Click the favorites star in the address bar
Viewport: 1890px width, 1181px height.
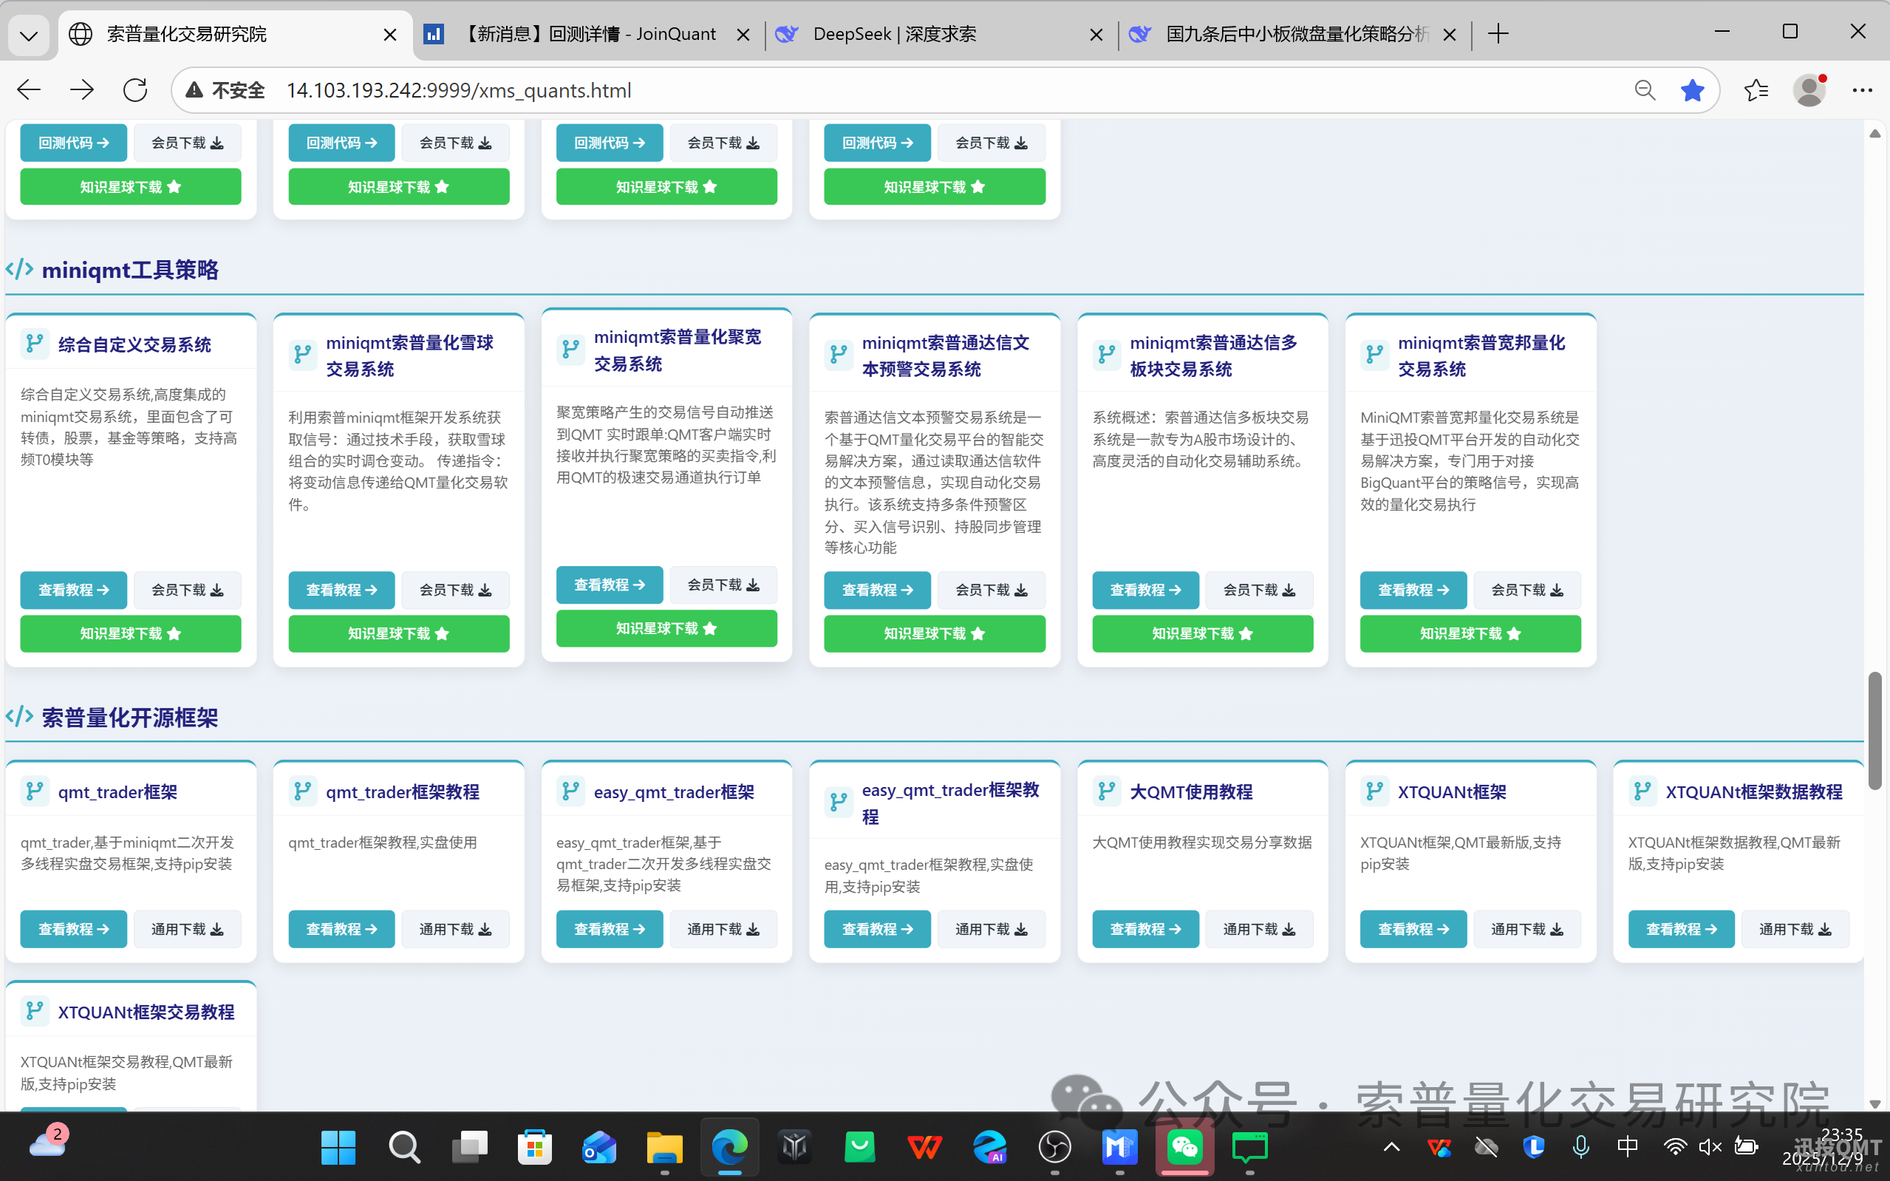pyautogui.click(x=1692, y=90)
